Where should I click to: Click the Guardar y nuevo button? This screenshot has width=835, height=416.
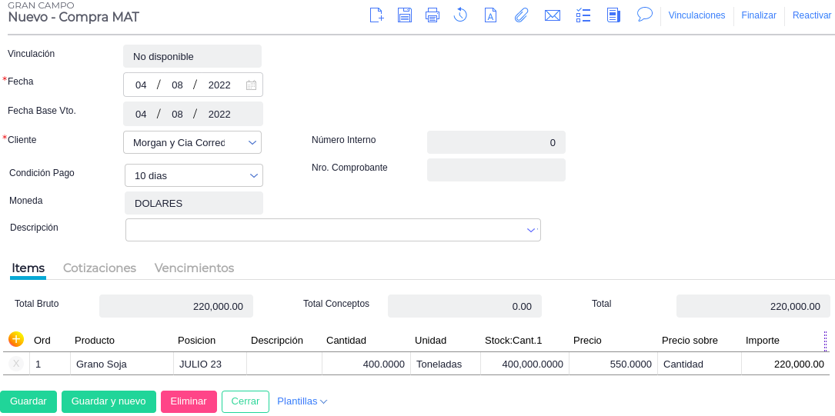pos(109,401)
